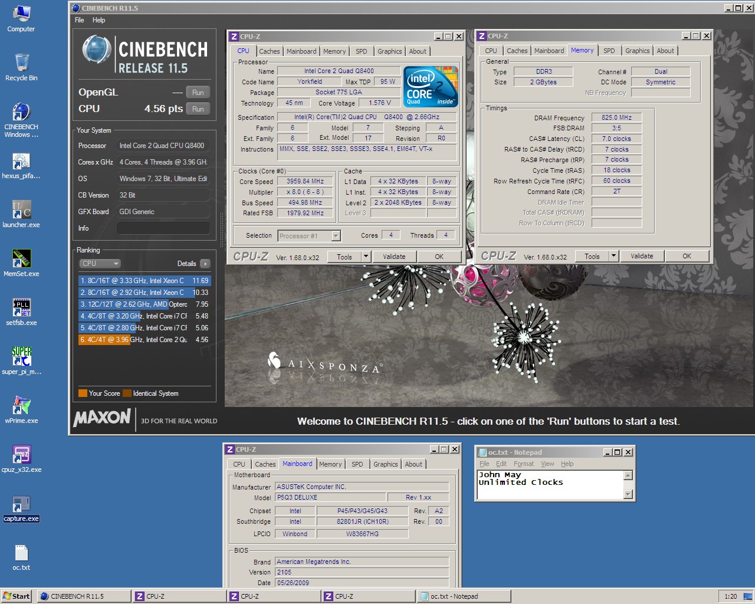Click Tools button in CPU-Z CPU window
The height and width of the screenshot is (604, 755).
coord(344,257)
